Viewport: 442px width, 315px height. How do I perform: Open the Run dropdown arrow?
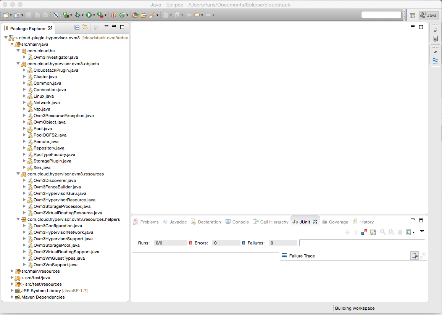[94, 15]
